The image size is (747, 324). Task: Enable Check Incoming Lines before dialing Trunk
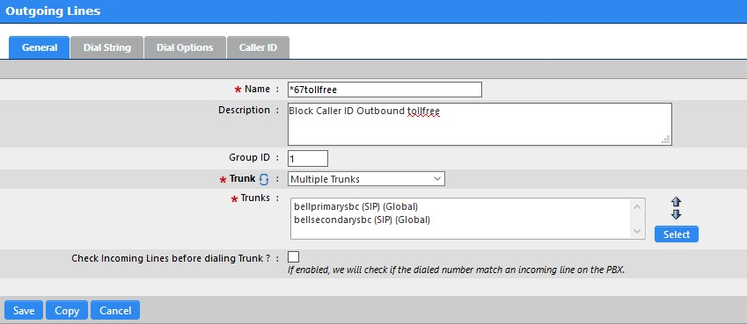pyautogui.click(x=294, y=257)
